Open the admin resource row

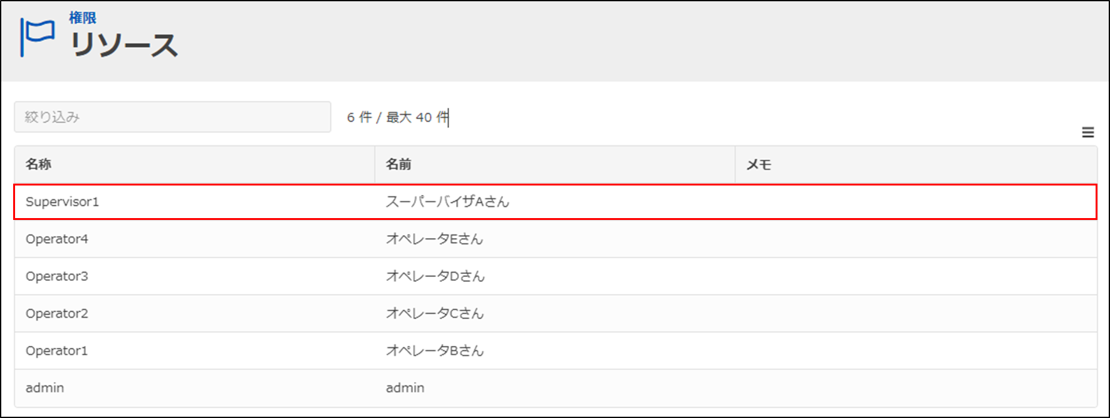pyautogui.click(x=44, y=388)
